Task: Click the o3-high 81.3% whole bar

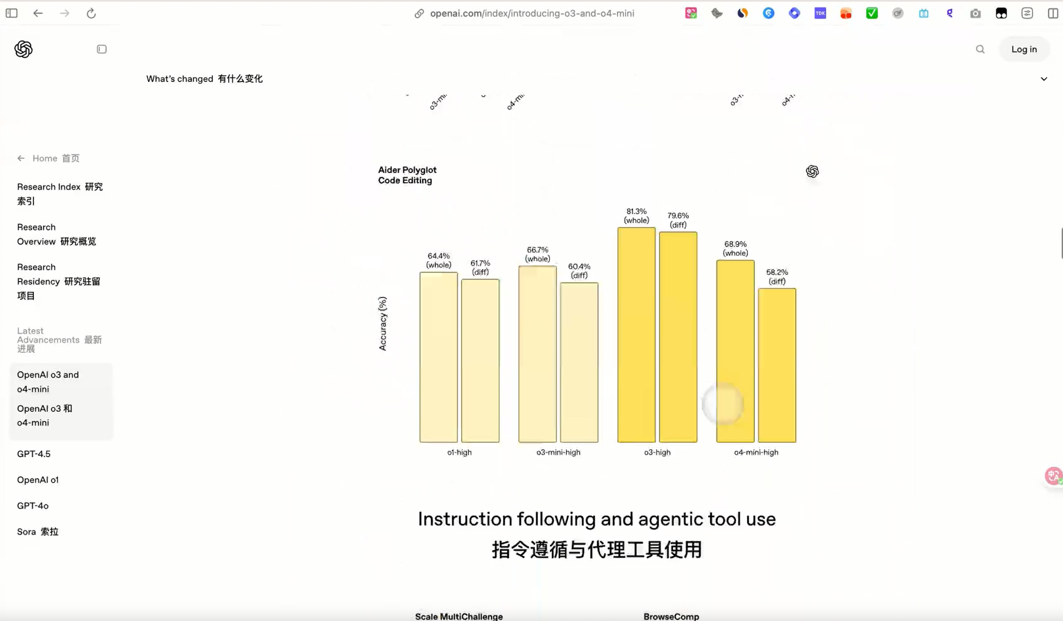Action: (x=636, y=334)
